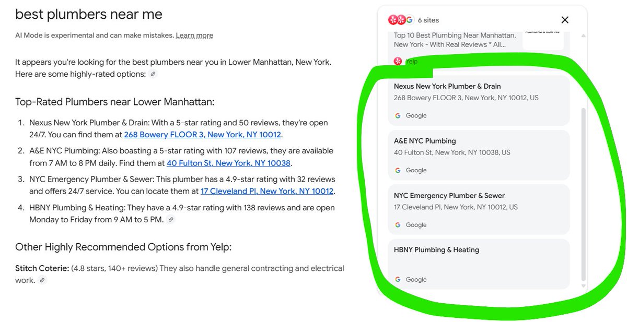This screenshot has height=322, width=627.
Task: Click Google icon in HBNY Plumbing card
Action: (398, 279)
